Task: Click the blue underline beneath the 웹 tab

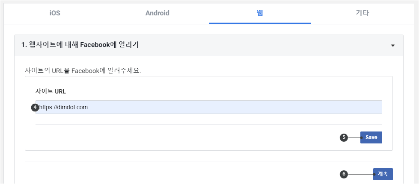Action: point(260,23)
